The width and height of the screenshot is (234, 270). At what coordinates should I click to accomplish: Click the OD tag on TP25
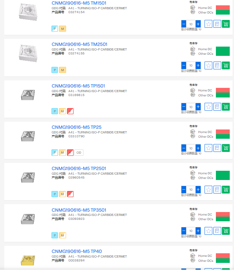pyautogui.click(x=79, y=153)
